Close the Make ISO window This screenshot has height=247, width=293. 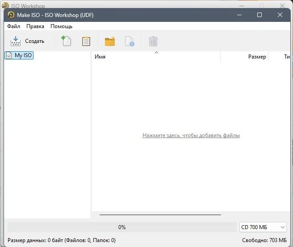280,15
